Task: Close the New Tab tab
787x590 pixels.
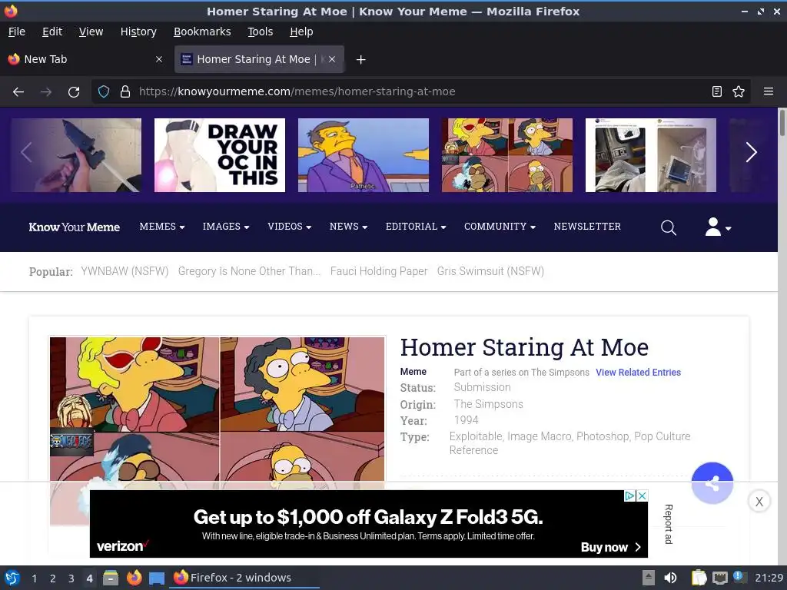Action: click(x=159, y=59)
